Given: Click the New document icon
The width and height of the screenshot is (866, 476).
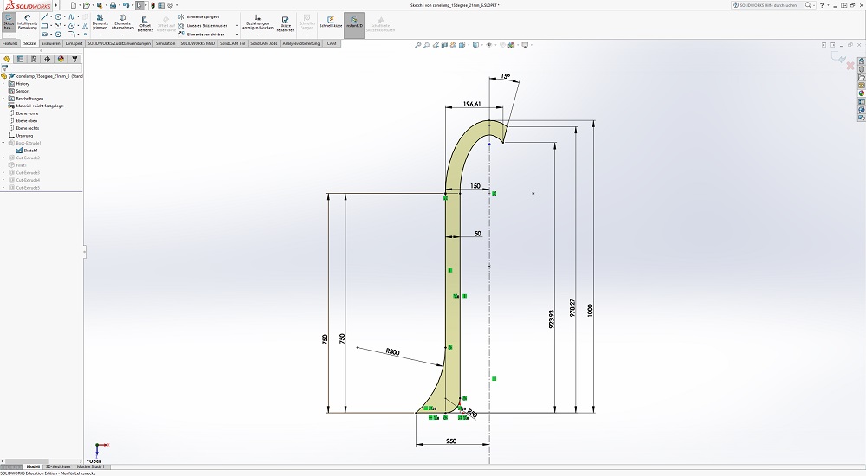Looking at the screenshot, I should tap(73, 5).
